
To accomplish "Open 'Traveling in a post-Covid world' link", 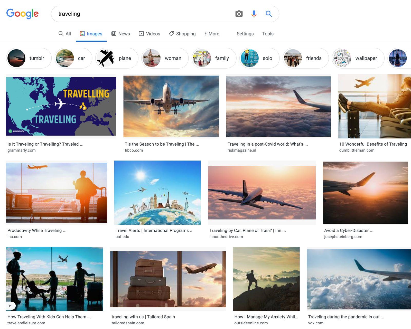I will pyautogui.click(x=268, y=144).
